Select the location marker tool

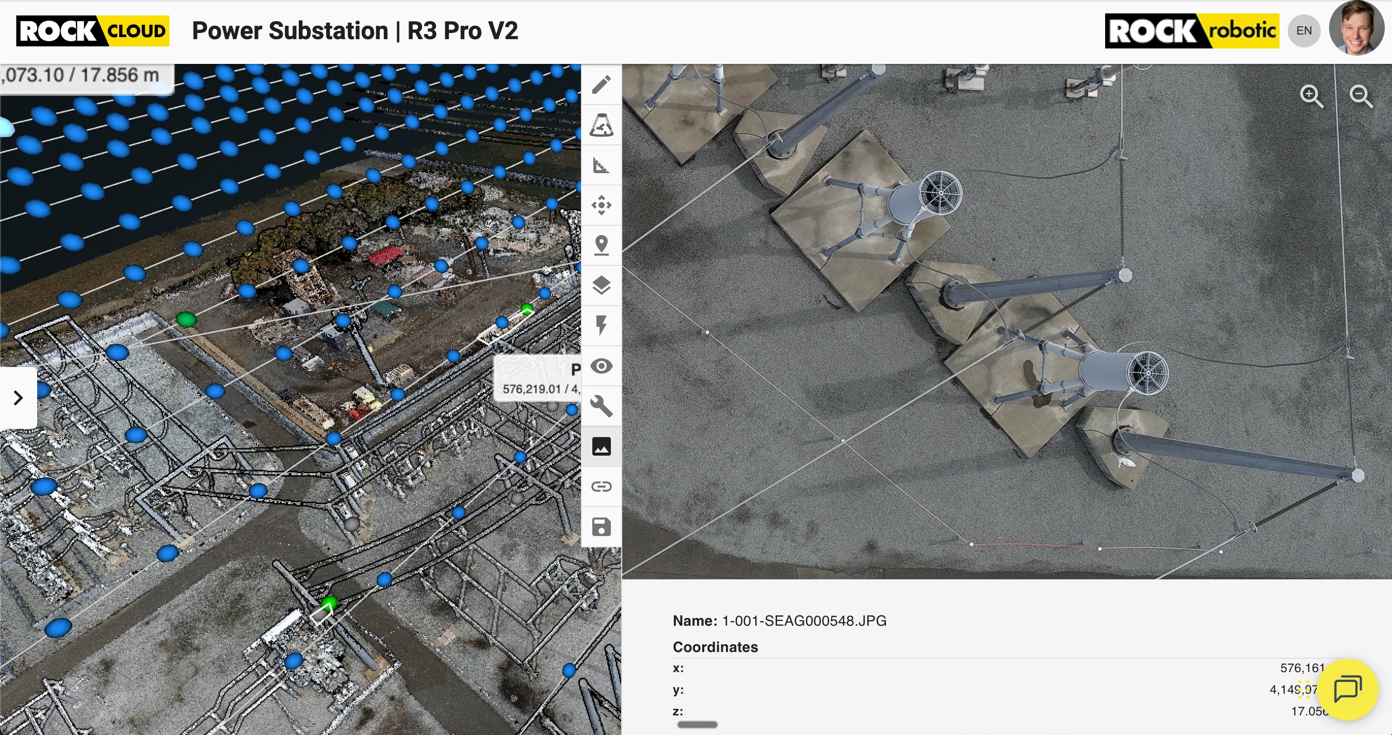tap(602, 245)
